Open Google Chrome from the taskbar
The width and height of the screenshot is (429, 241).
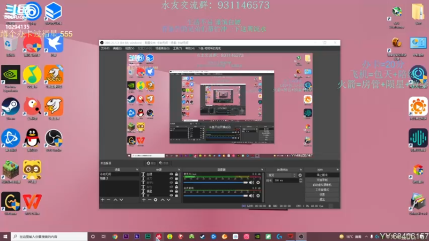[x=115, y=237]
